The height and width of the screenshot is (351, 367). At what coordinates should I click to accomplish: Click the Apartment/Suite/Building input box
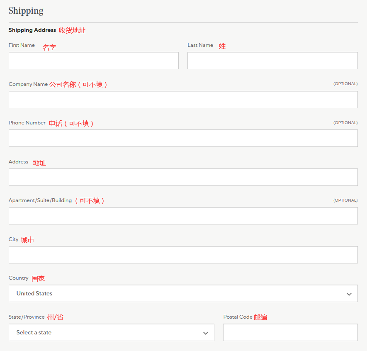(x=183, y=216)
